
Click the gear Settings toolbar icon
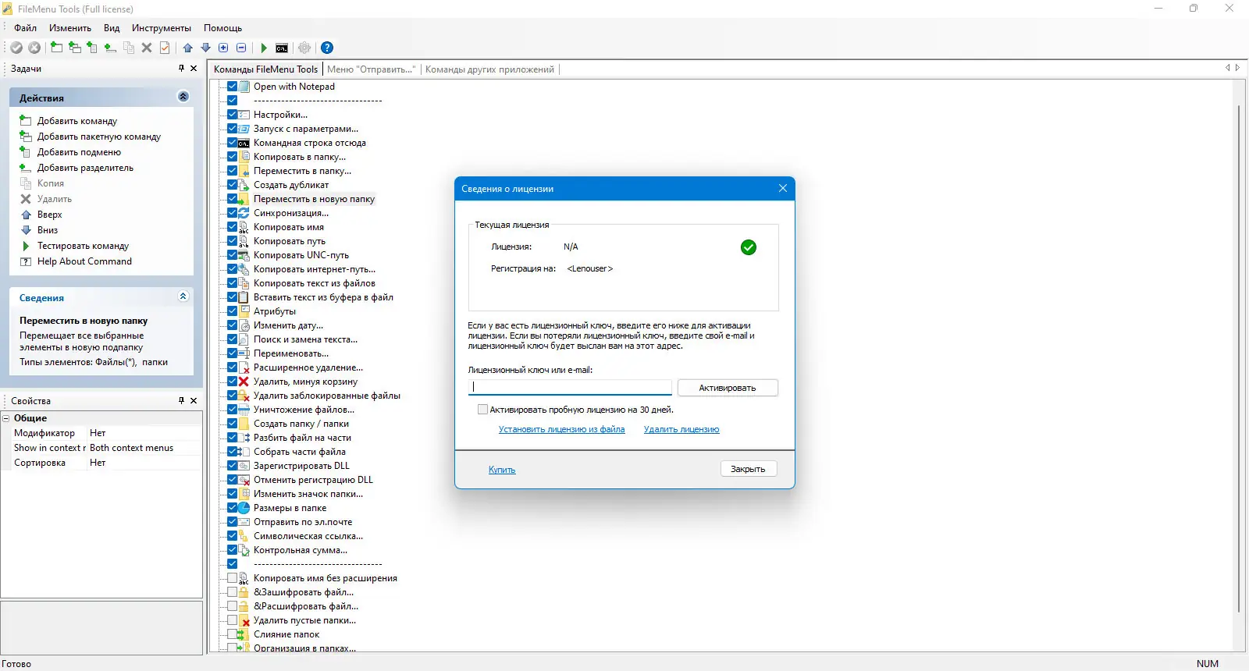(x=304, y=48)
